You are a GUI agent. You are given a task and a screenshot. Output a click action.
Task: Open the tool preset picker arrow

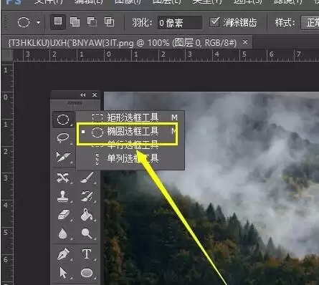[38, 23]
